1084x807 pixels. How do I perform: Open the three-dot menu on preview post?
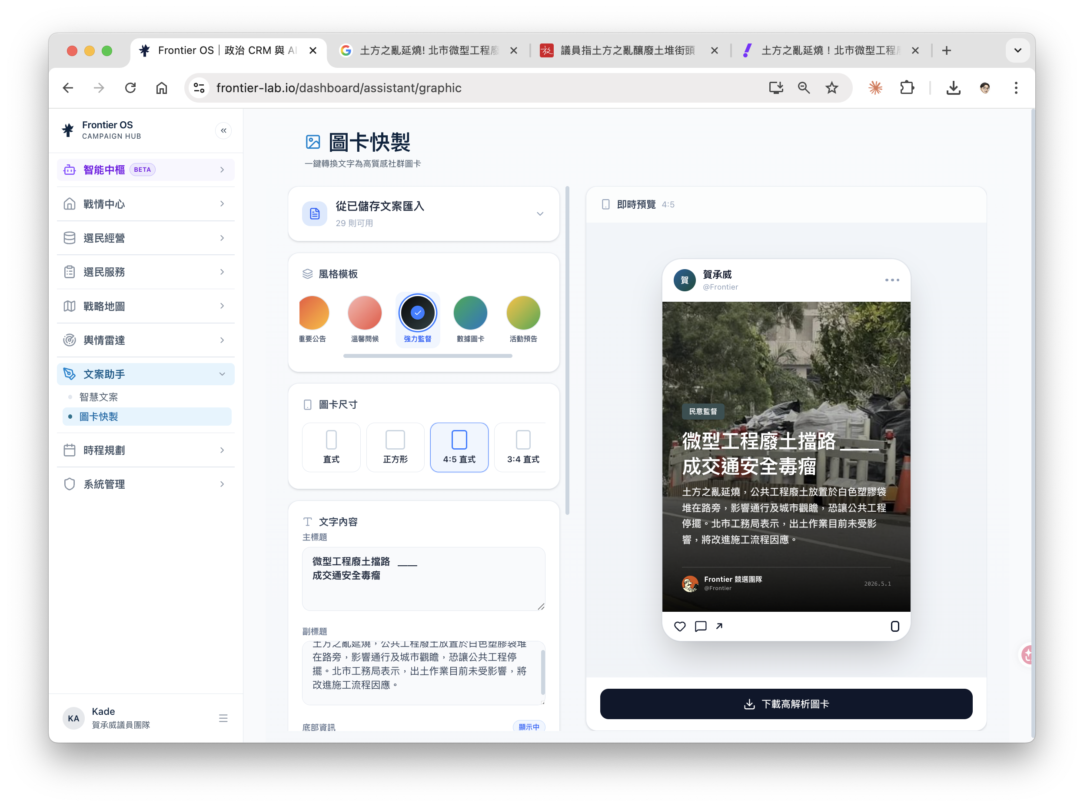click(892, 280)
